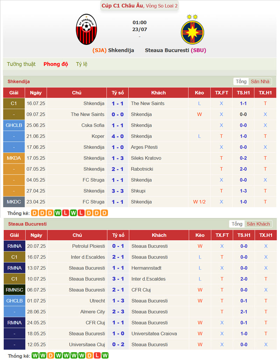Click the home team name Universitaea Cluj
This screenshot has height=360, width=280.
click(x=87, y=345)
